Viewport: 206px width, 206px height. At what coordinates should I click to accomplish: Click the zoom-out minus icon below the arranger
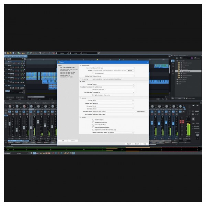[x=168, y=97]
